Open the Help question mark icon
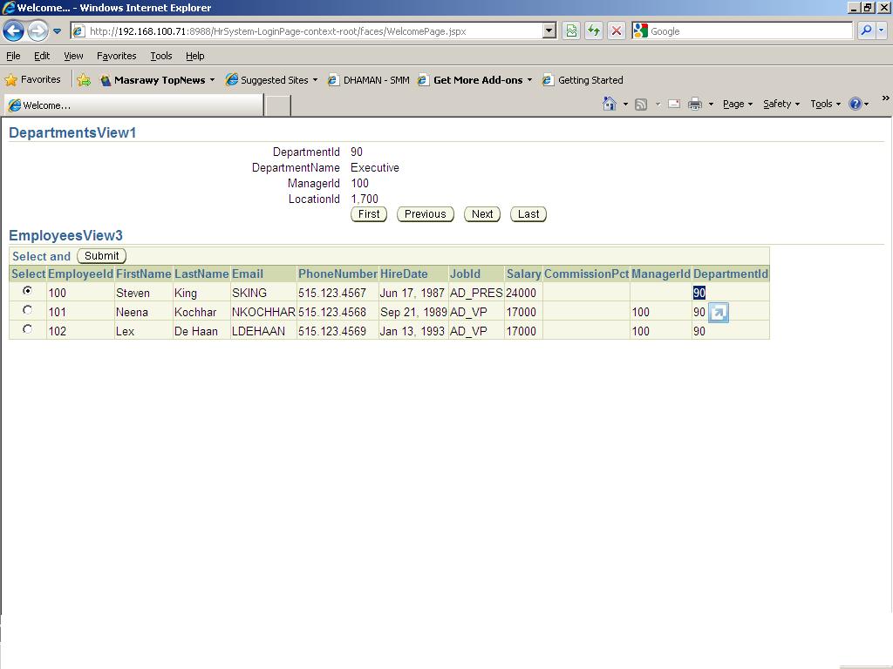893x669 pixels. (856, 104)
